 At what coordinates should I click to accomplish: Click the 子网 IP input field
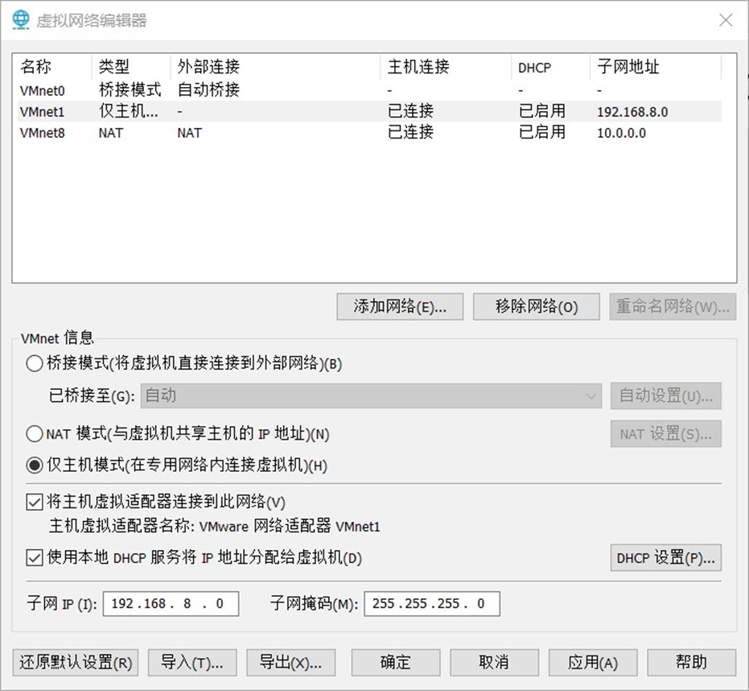pos(171,603)
